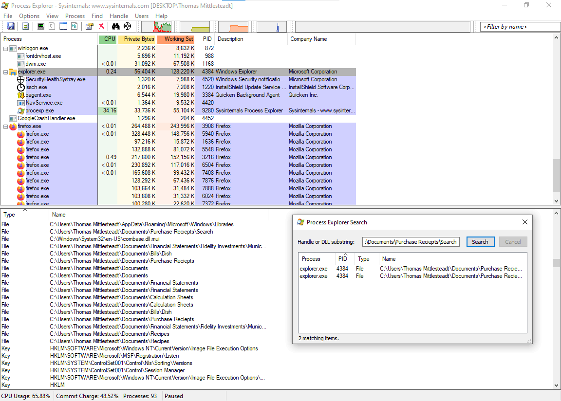Select the winlogon.exe process icon
Viewport: 561px width, 401px height.
(x=13, y=48)
